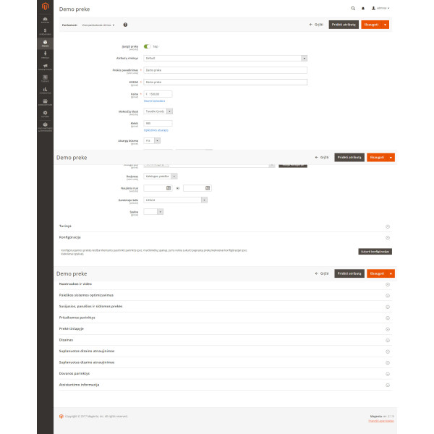
Task: Click the Magento logo in the sidebar
Action: [45, 6]
